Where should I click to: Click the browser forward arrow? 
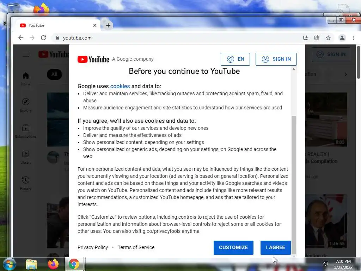coord(32,38)
